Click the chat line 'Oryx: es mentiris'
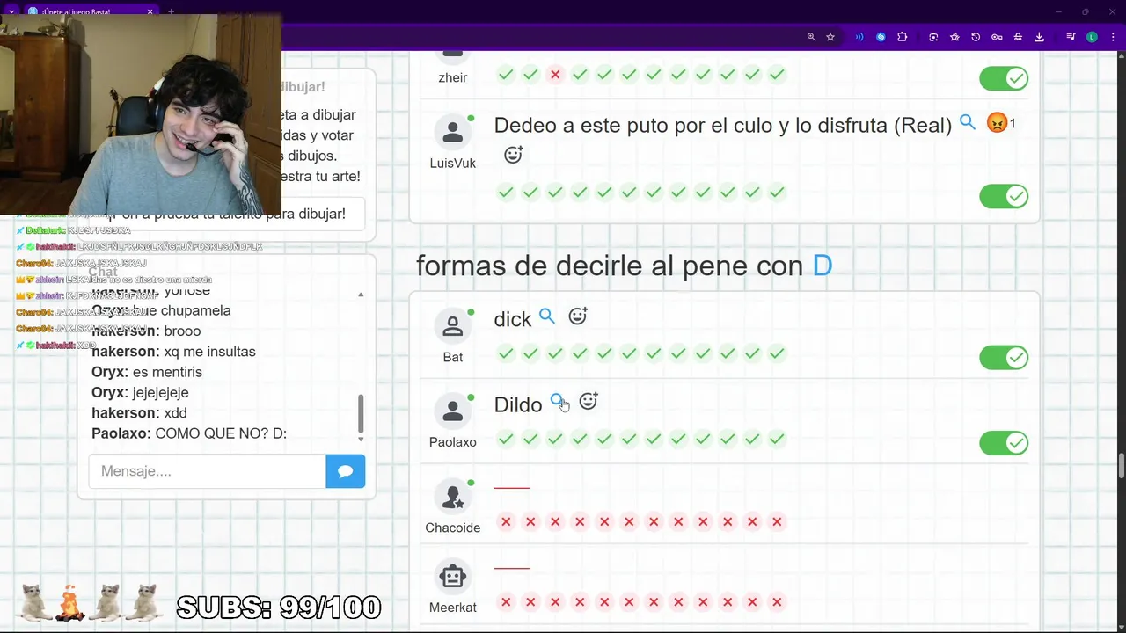Viewport: 1126px width, 633px height. 147,372
